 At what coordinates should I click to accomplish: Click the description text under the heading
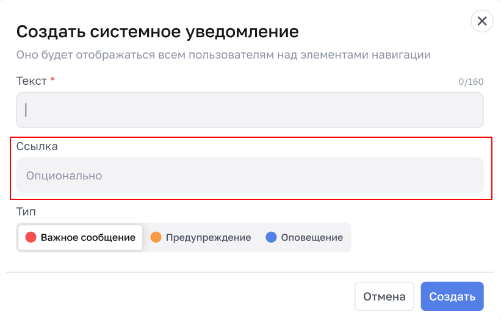(x=223, y=55)
